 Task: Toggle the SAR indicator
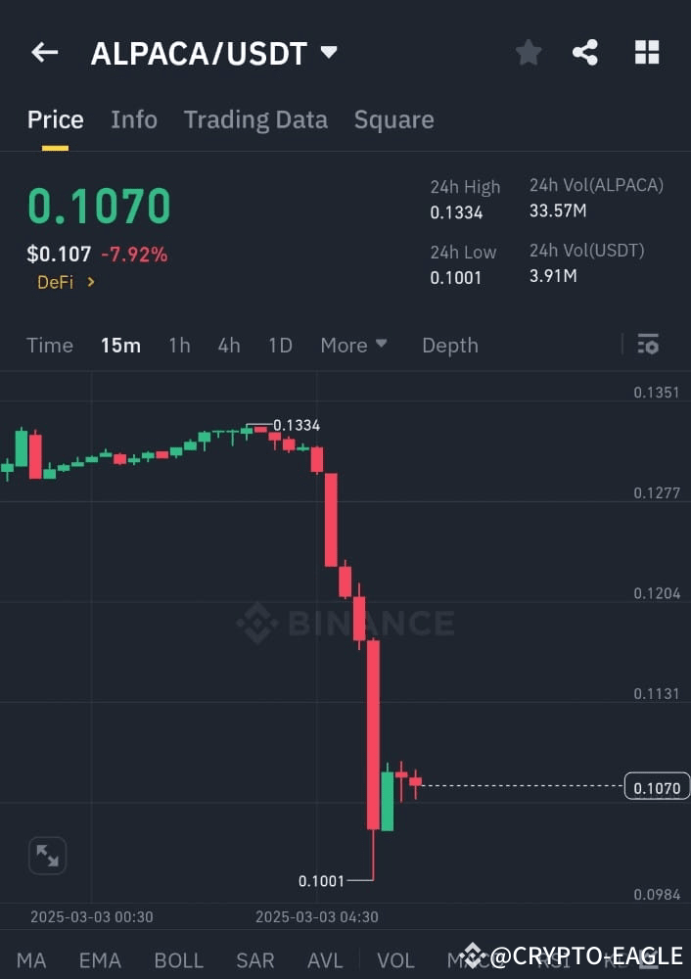click(254, 960)
